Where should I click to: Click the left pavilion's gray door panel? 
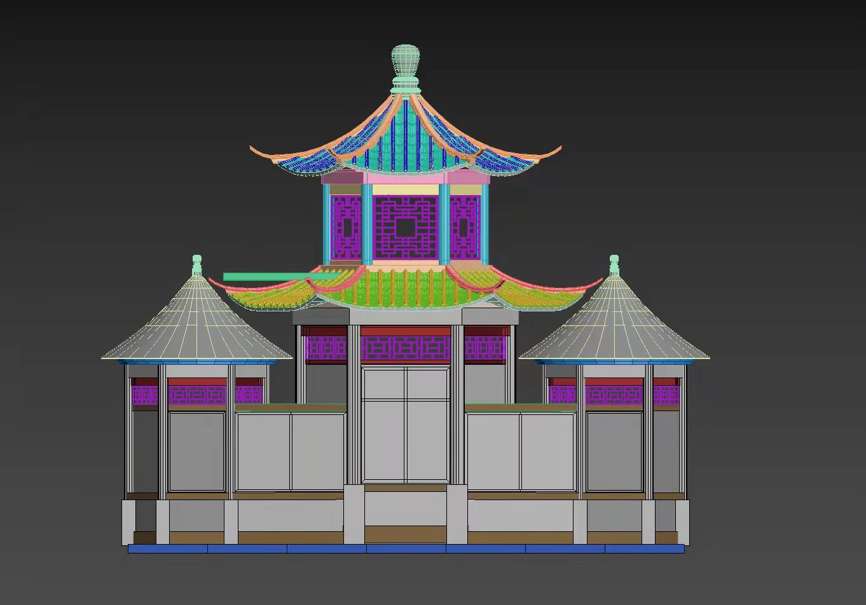[x=197, y=451]
